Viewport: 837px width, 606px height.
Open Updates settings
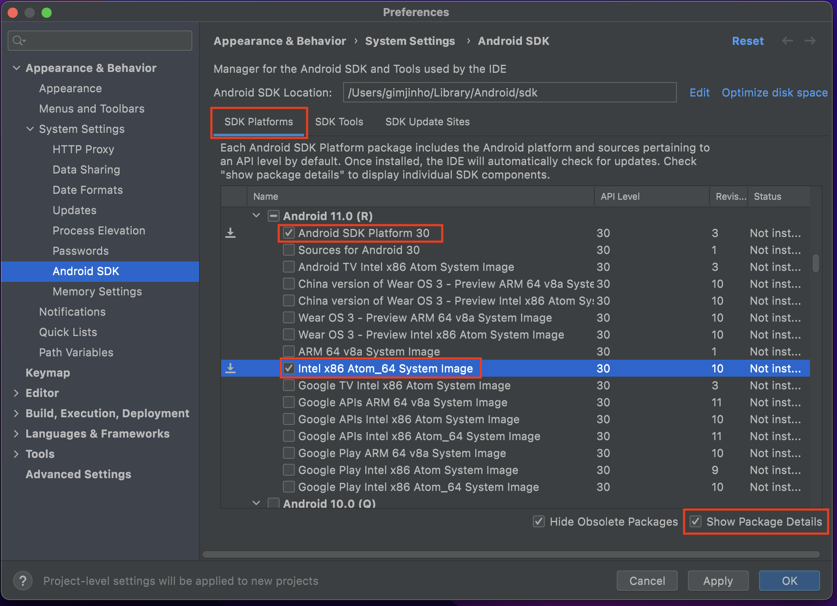point(75,210)
